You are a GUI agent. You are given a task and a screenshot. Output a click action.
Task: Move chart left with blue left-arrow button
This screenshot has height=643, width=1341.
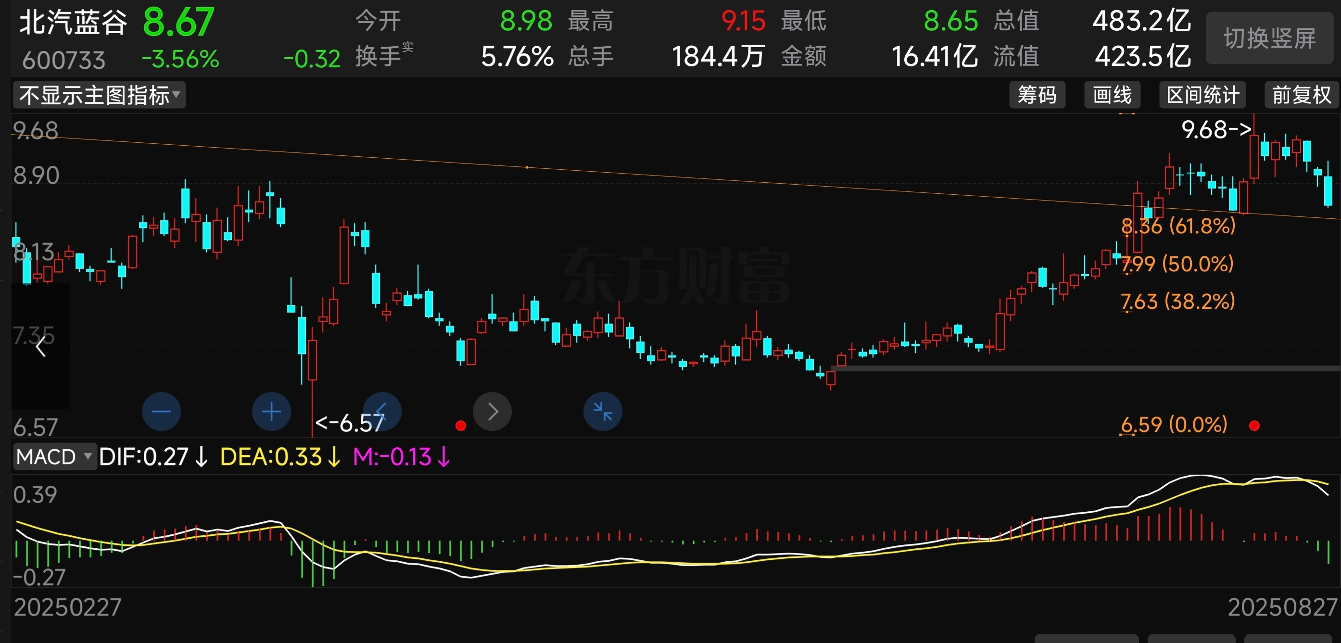[x=381, y=411]
